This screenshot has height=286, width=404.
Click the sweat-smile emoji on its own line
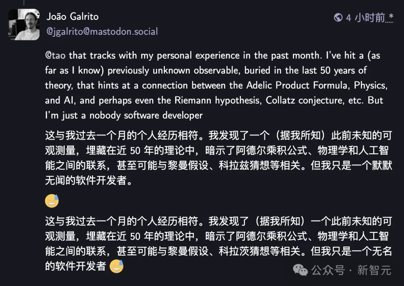(52, 201)
